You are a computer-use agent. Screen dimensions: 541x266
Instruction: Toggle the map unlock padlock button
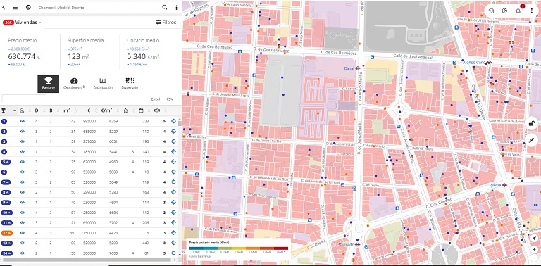[x=532, y=124]
